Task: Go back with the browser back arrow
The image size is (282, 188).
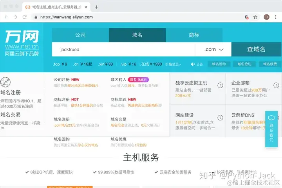Action: point(6,17)
